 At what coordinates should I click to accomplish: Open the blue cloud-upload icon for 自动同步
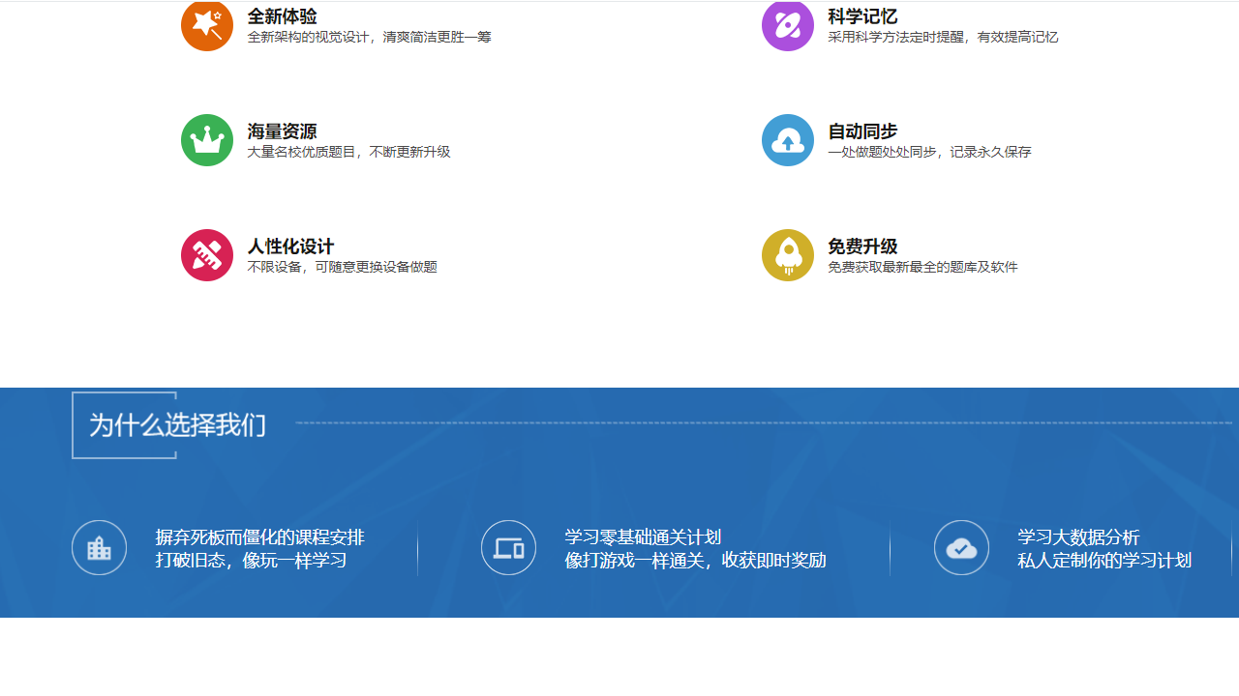click(787, 140)
